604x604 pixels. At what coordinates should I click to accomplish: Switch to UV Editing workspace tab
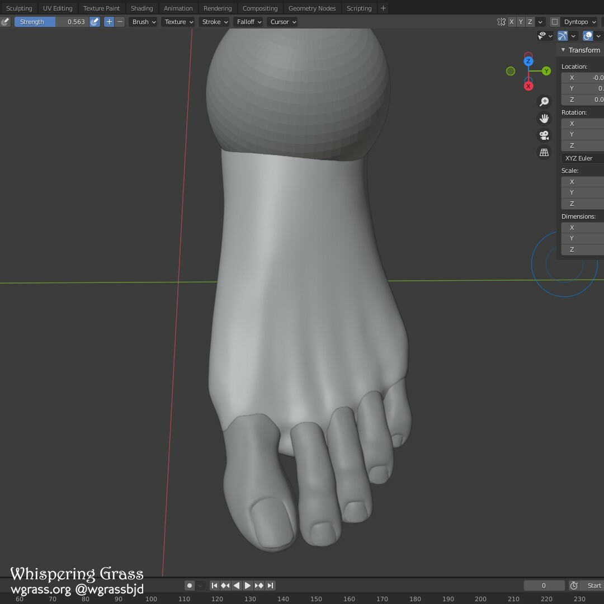point(58,8)
